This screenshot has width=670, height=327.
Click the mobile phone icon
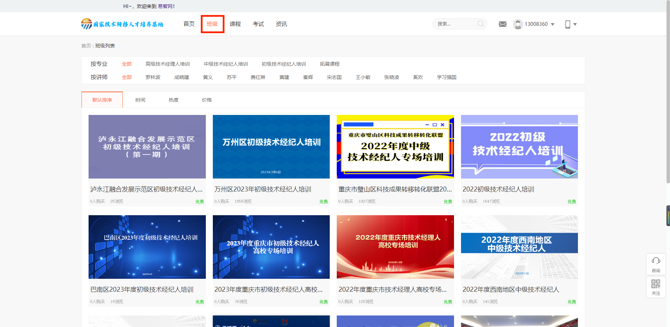click(568, 24)
